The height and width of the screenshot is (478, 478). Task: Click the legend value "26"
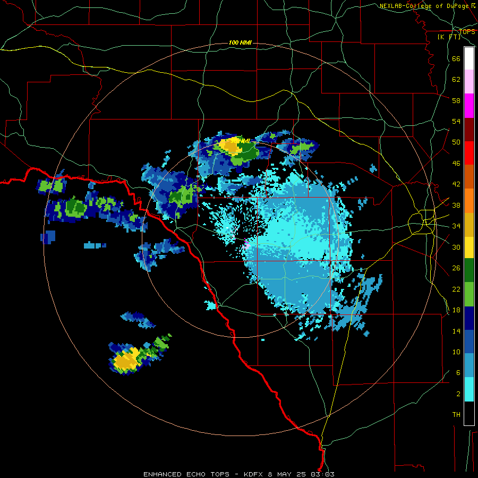coord(456,268)
